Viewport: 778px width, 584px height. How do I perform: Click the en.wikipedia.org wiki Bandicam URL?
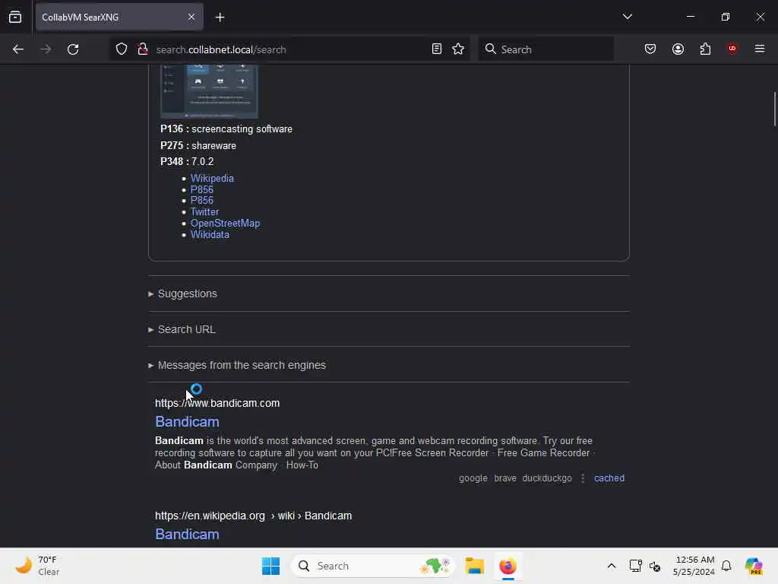[x=253, y=516]
